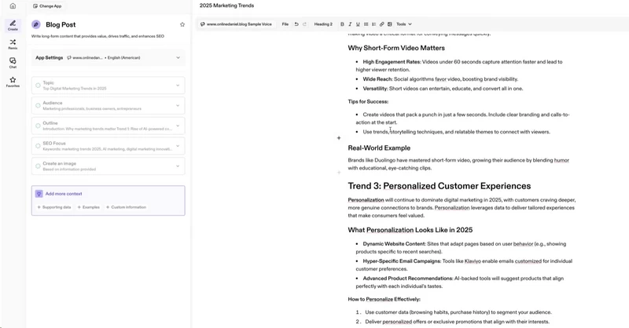
Task: Insert a link using the link icon
Action: pyautogui.click(x=382, y=24)
